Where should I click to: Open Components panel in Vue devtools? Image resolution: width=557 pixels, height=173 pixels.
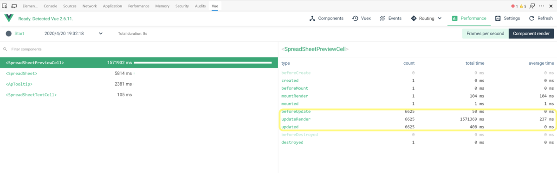click(x=326, y=19)
